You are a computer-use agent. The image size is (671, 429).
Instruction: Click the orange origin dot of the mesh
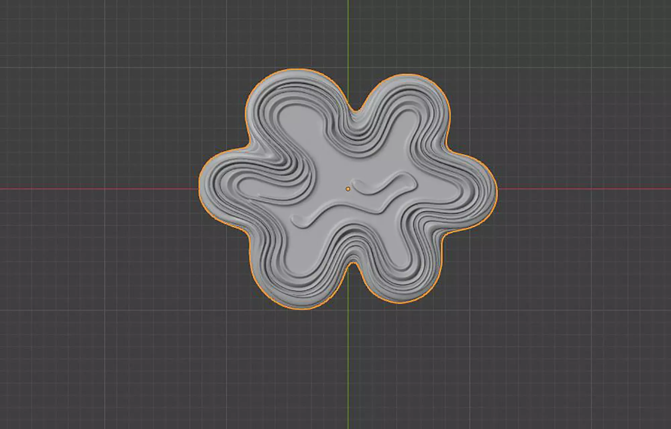[x=348, y=189]
